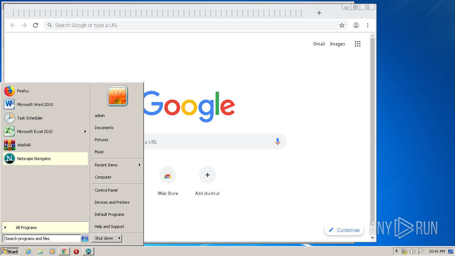Open Gmail link
Viewport: 455px width, 256px height.
[319, 44]
